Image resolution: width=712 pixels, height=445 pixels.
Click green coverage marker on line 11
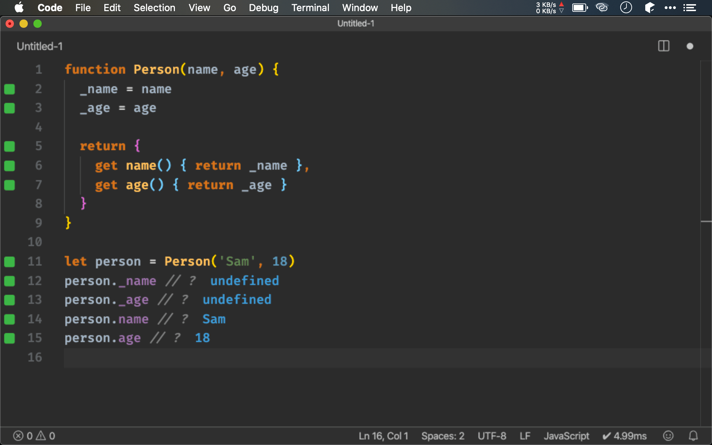click(9, 261)
